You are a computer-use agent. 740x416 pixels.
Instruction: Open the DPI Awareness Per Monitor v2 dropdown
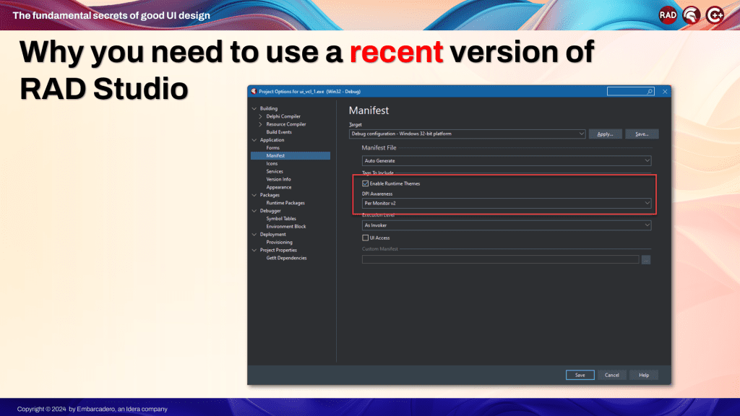tap(507, 203)
